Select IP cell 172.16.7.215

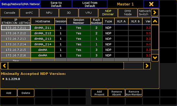click(x=16, y=50)
